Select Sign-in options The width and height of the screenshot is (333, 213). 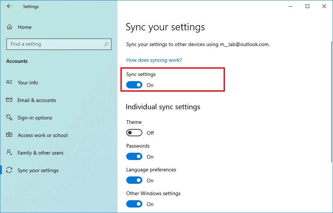click(35, 118)
